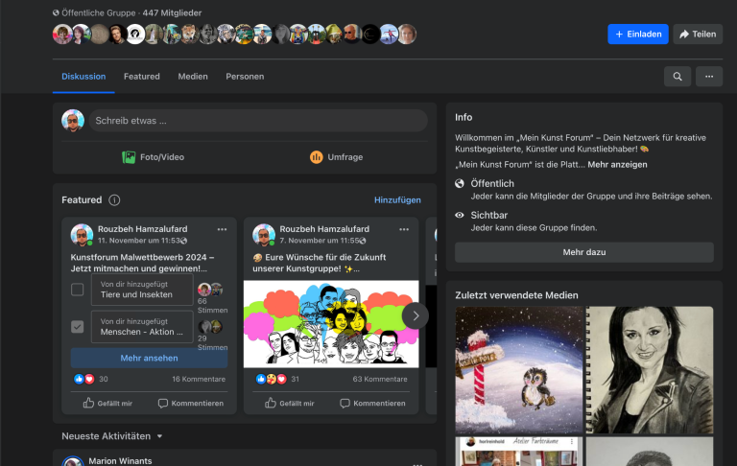Expand description with Mehr anzeigen
The image size is (737, 466).
(617, 165)
